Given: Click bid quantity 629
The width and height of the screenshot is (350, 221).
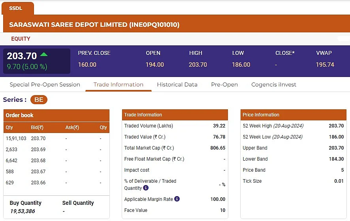Looking at the screenshot, I should click(10, 183).
